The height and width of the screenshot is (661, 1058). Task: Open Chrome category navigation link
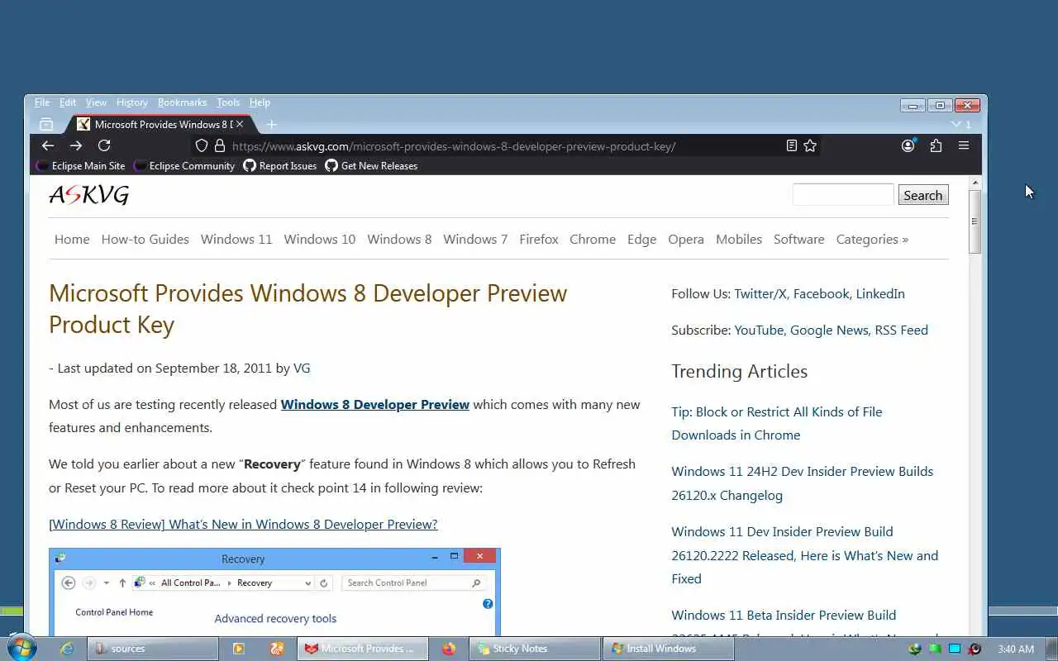point(593,239)
